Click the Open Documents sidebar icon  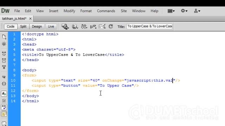tap(4, 37)
